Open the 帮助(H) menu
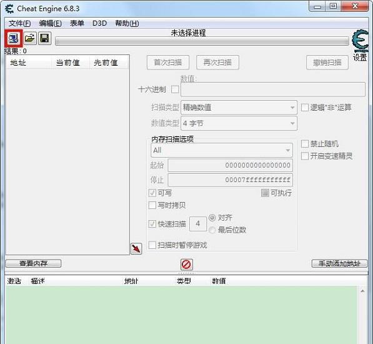Image resolution: width=373 pixels, height=344 pixels. click(127, 23)
